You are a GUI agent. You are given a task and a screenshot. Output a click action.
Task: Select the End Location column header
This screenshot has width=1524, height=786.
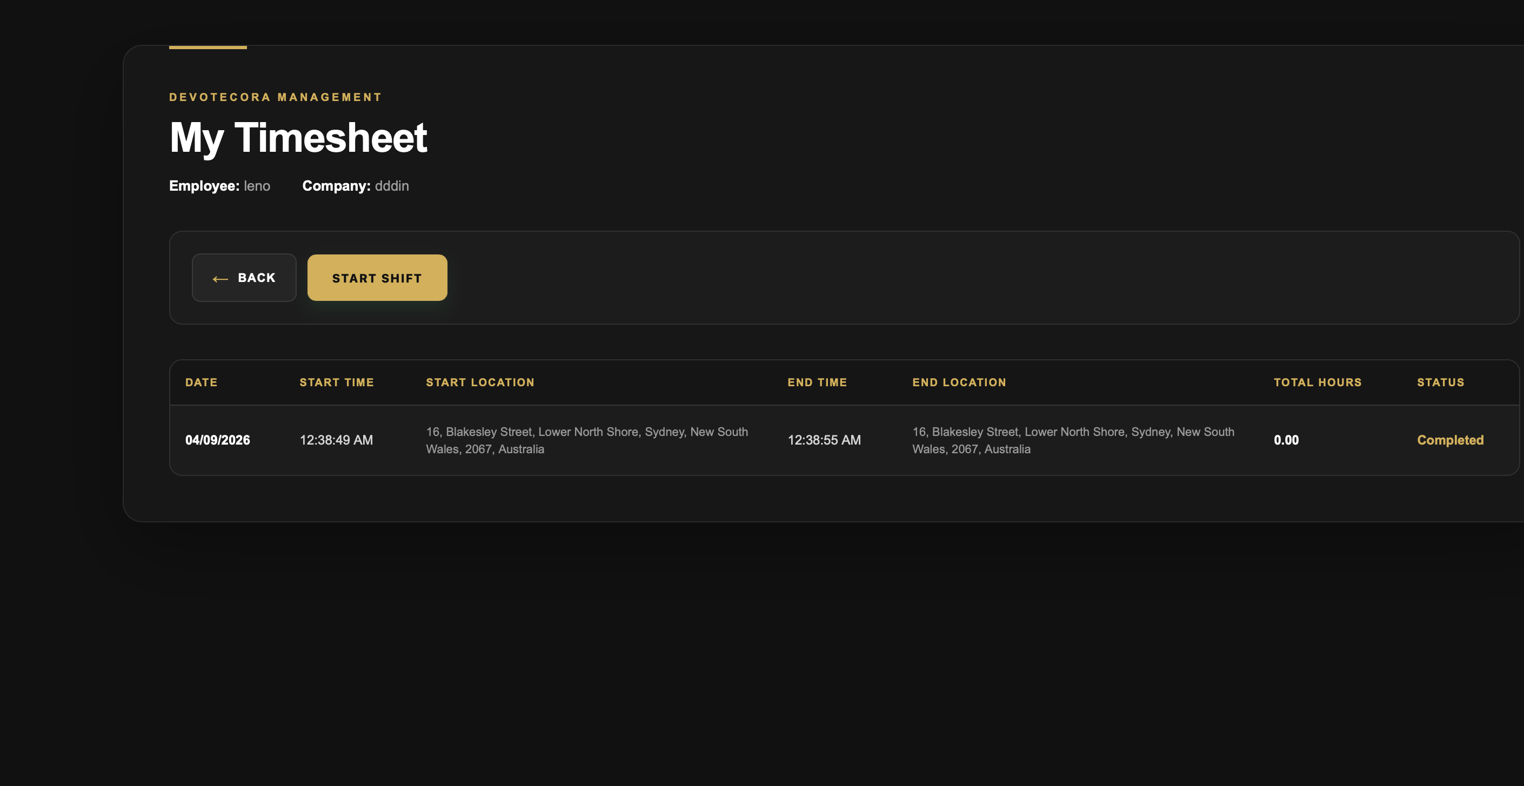click(959, 382)
